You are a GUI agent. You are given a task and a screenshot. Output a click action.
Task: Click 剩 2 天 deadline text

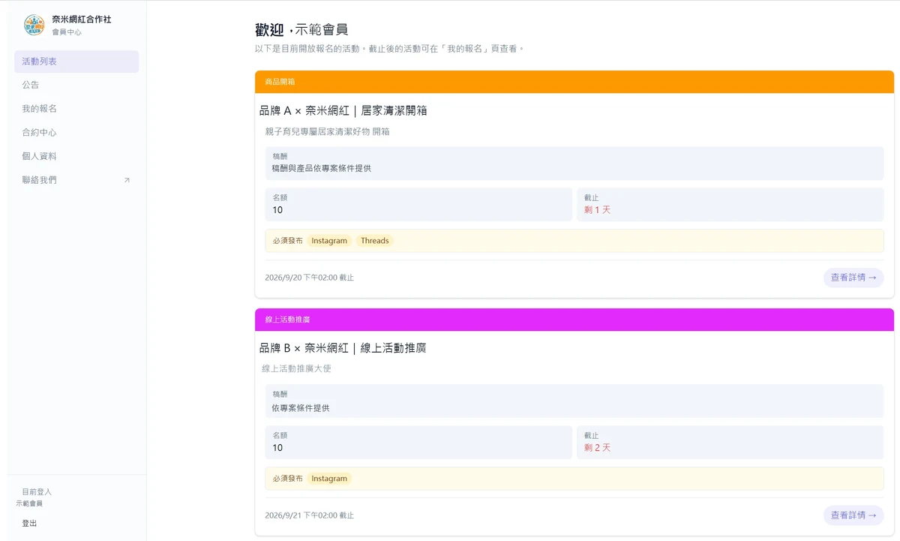point(597,448)
